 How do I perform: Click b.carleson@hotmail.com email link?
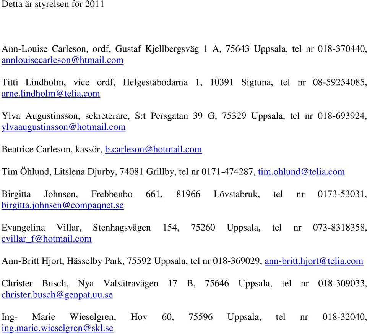154,149
